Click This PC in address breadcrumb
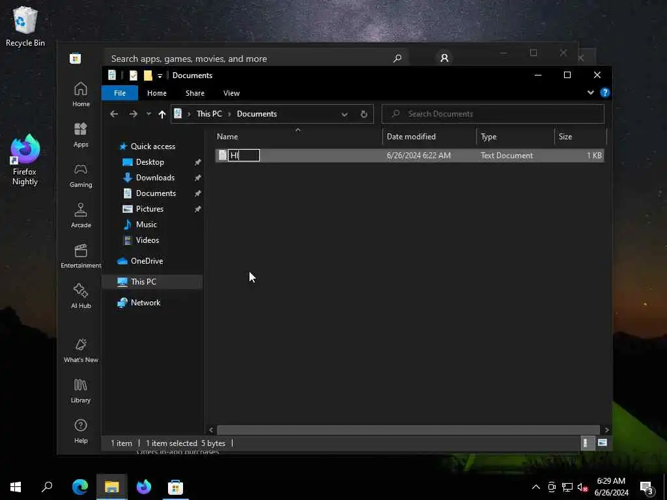The height and width of the screenshot is (500, 667). (x=209, y=113)
